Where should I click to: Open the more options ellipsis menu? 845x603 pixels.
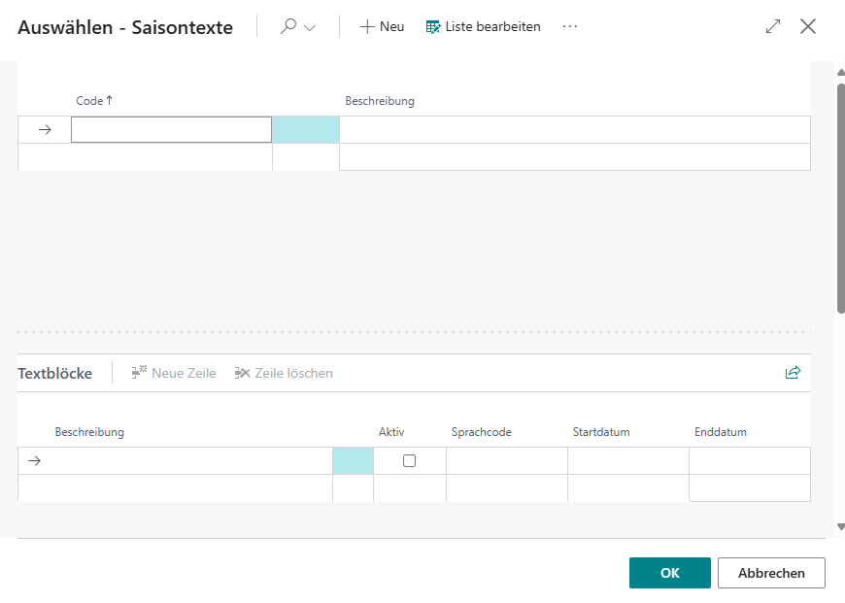coord(570,27)
